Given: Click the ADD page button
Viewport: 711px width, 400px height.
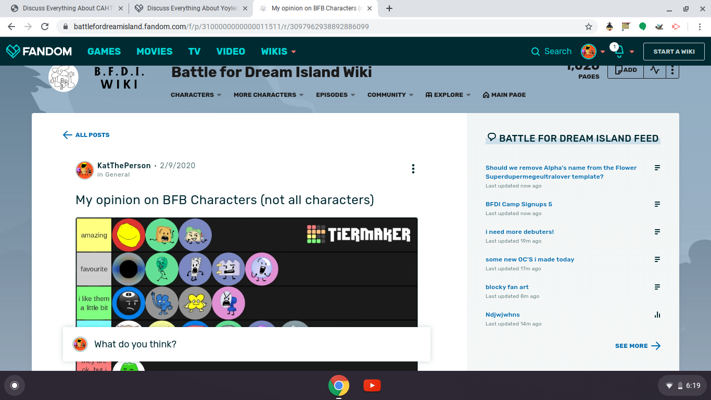Looking at the screenshot, I should click(626, 70).
